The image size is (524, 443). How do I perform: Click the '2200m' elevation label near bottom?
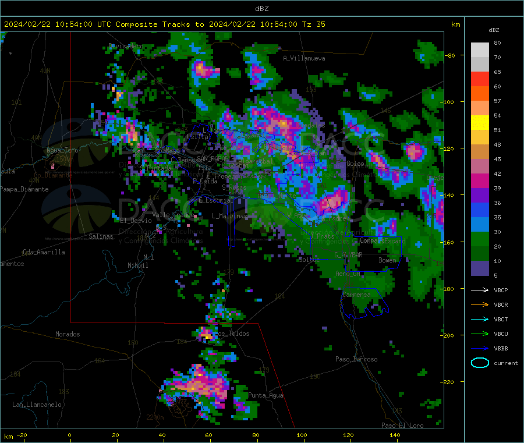pos(155,417)
